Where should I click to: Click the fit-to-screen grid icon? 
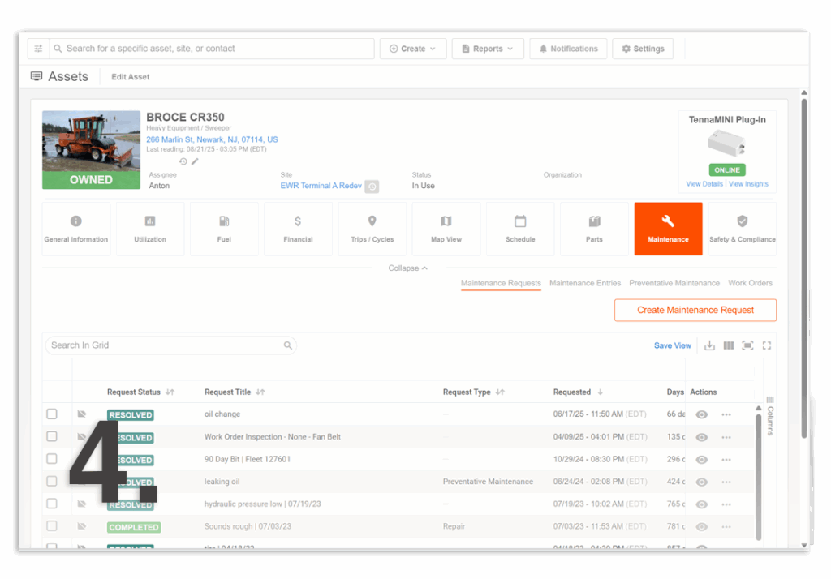tap(747, 346)
